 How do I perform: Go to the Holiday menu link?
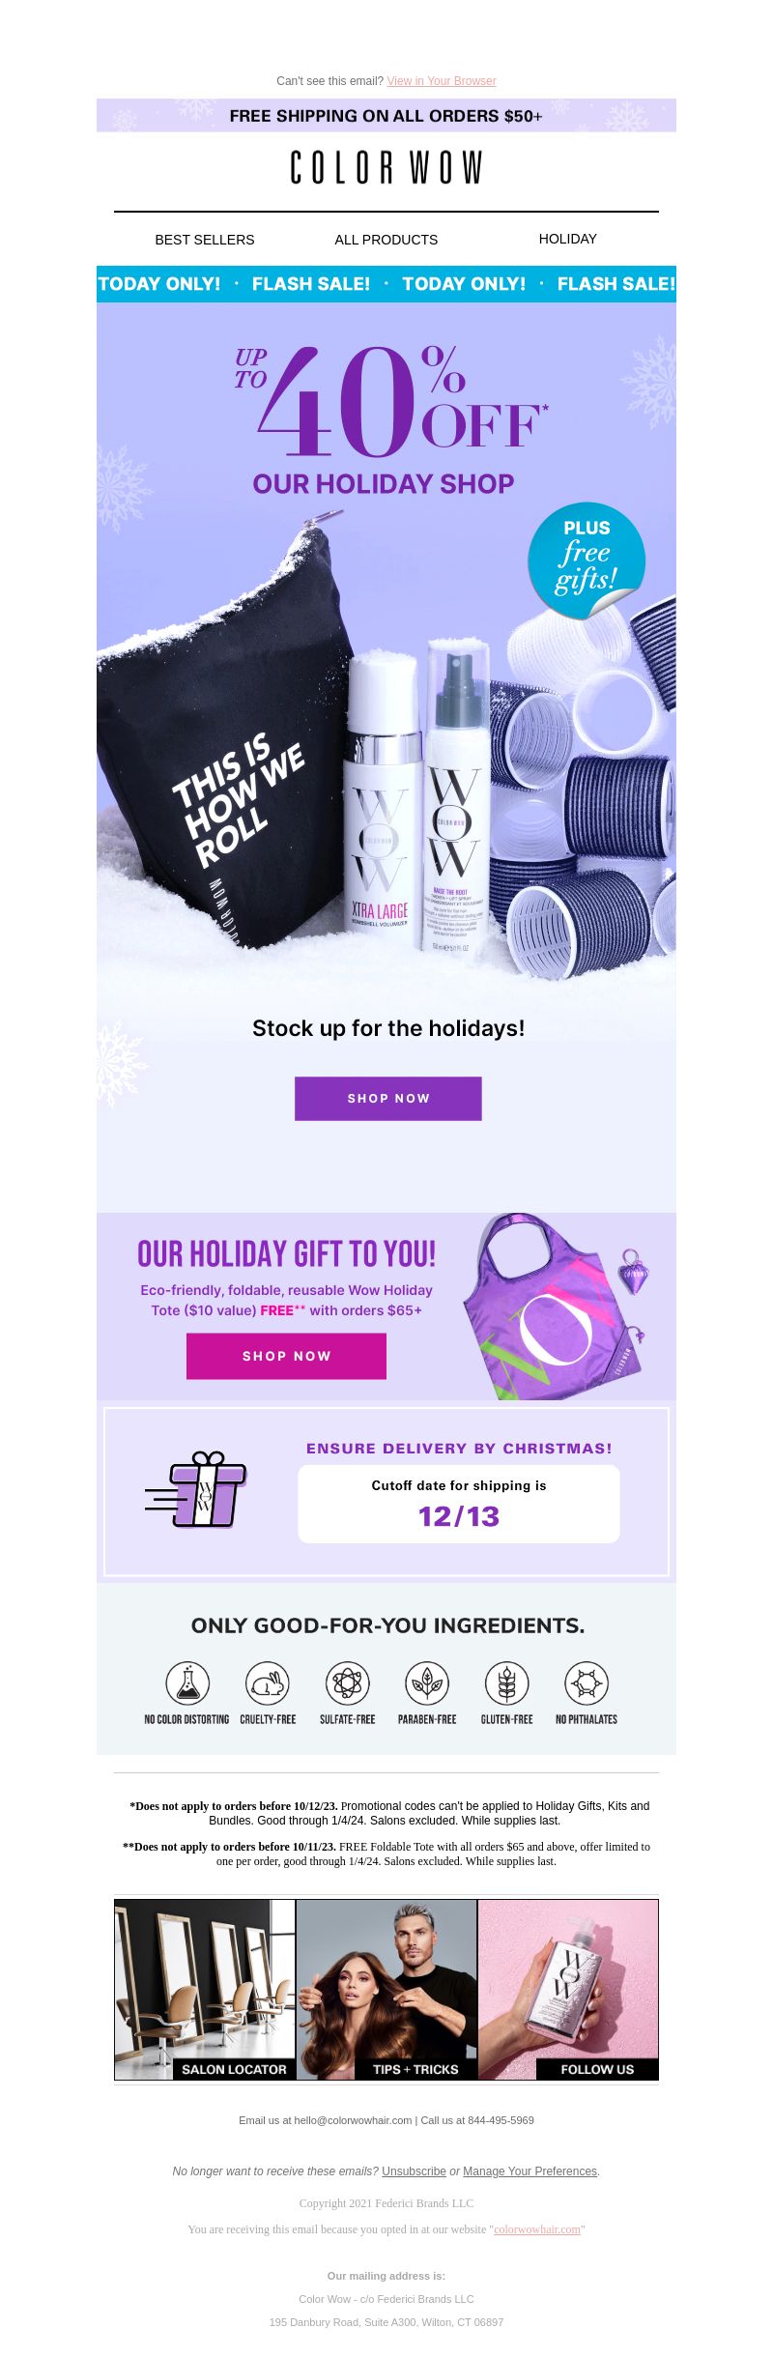(568, 238)
